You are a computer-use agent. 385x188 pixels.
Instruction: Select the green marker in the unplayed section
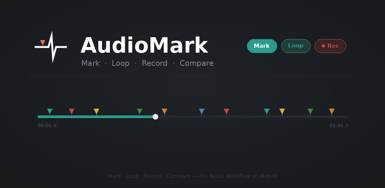click(x=310, y=112)
